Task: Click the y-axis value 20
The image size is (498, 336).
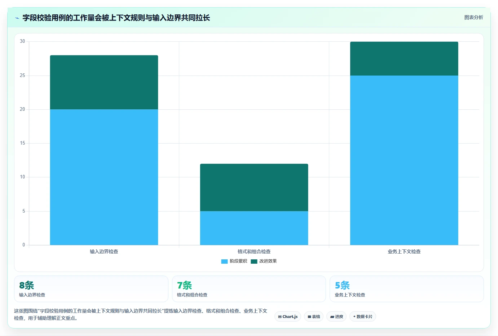Action: 22,109
